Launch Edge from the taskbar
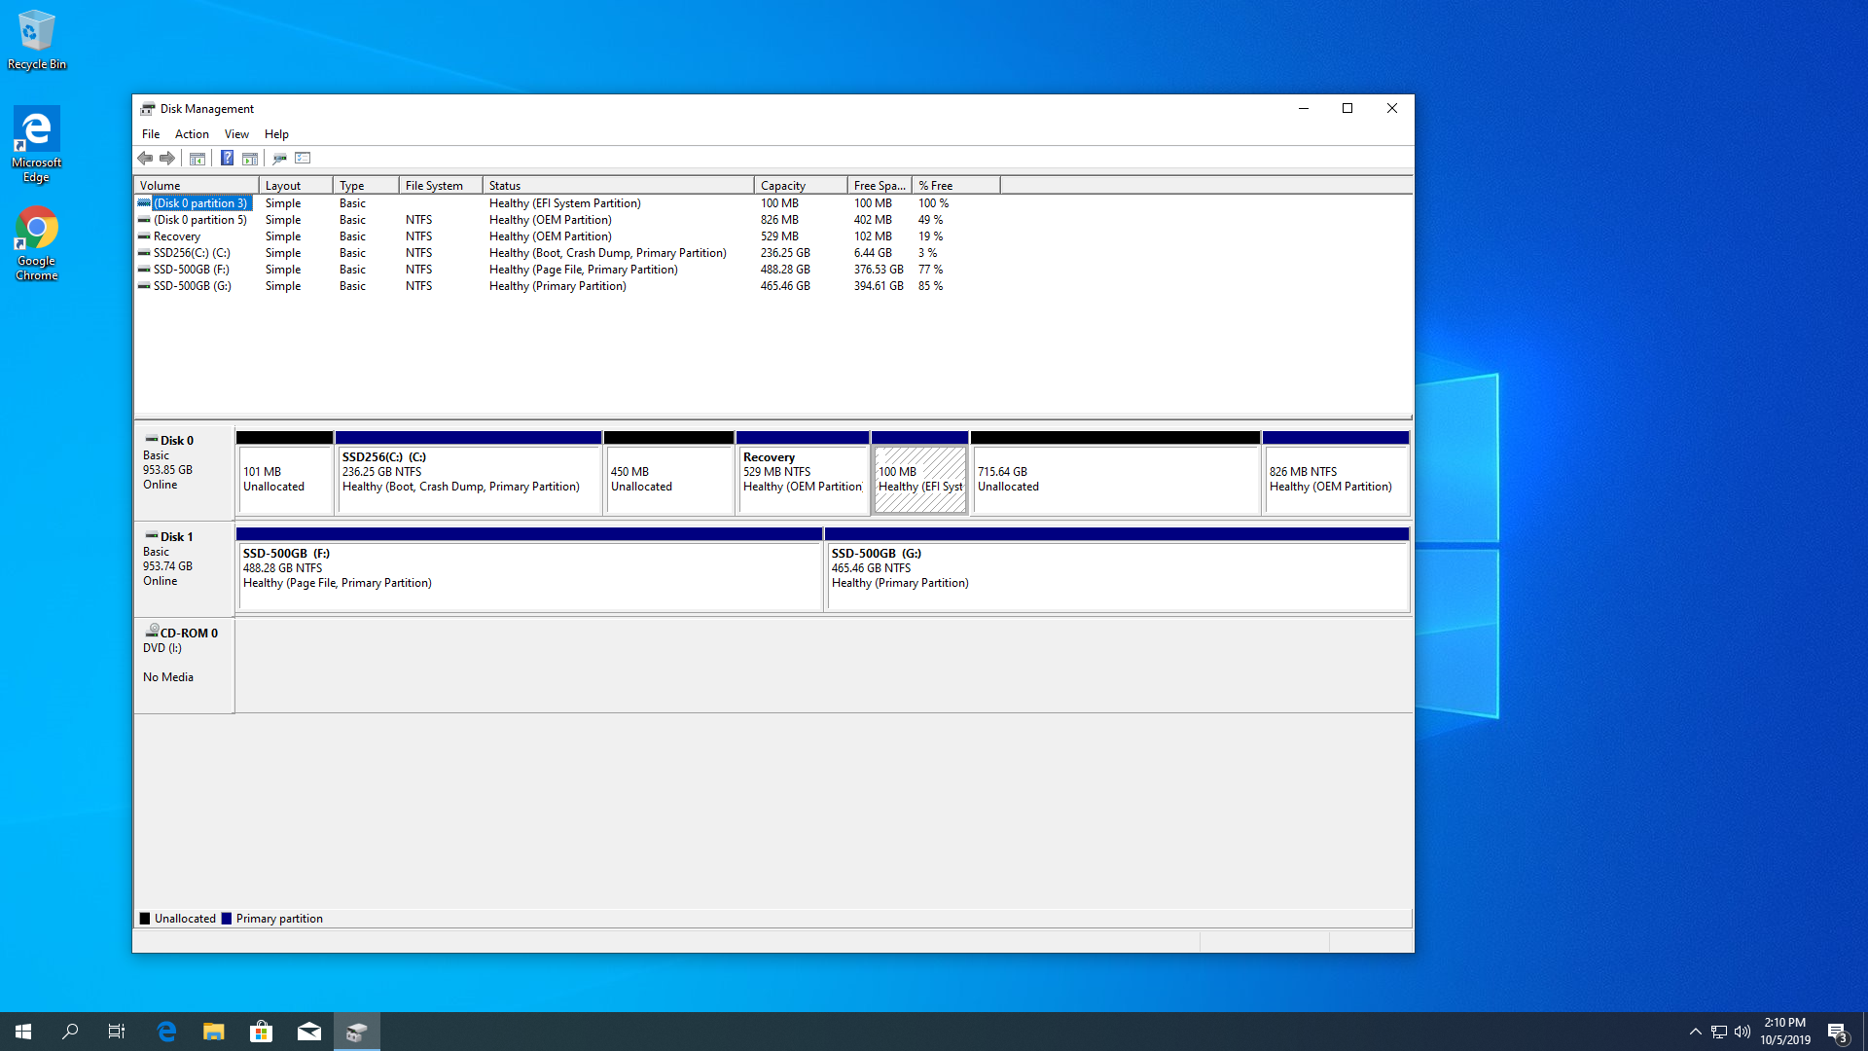This screenshot has height=1051, width=1868. point(166,1032)
